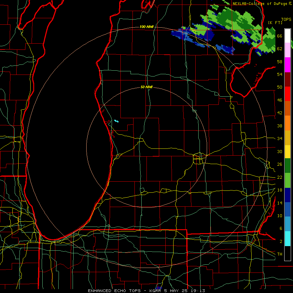Click the 6 value on the legend
The width and height of the screenshot is (293, 293).
(x=281, y=229)
